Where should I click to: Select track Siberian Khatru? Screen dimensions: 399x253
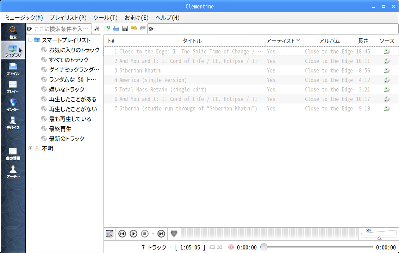coord(141,70)
